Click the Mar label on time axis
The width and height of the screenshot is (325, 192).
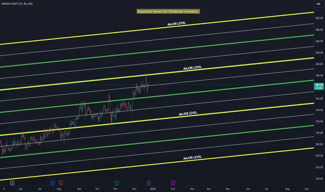tap(192, 189)
